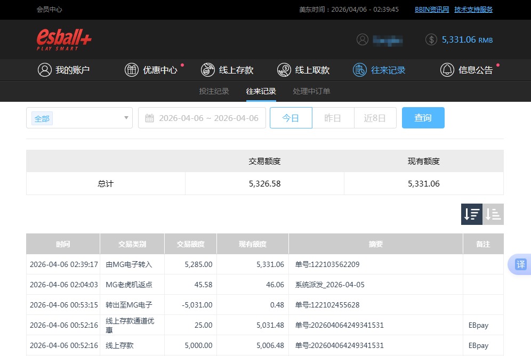The width and height of the screenshot is (531, 356).
Task: Open the user profile avatar icon
Action: (x=363, y=39)
